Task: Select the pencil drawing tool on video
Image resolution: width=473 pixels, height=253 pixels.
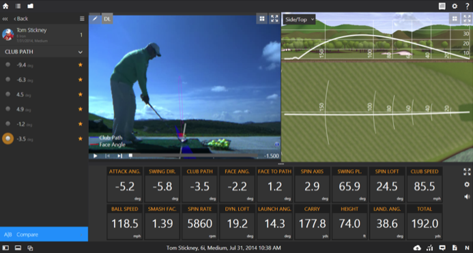Action: 95,18
